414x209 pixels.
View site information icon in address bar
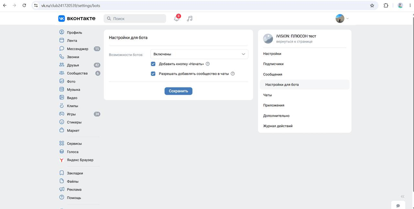click(36, 5)
